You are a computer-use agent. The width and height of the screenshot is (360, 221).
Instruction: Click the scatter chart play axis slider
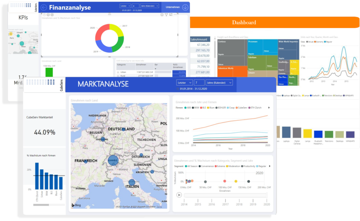pyautogui.click(x=225, y=195)
